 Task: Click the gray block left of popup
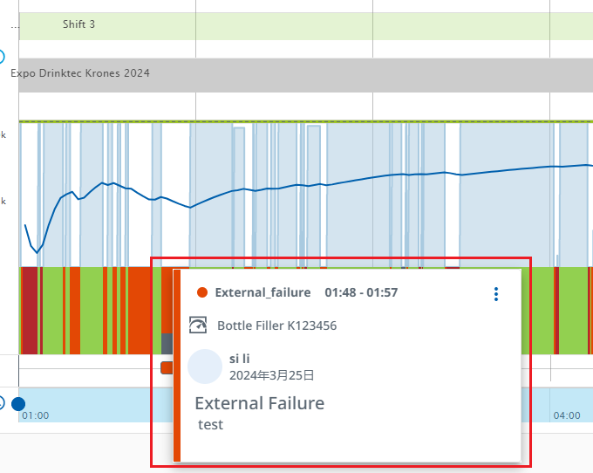pyautogui.click(x=166, y=343)
